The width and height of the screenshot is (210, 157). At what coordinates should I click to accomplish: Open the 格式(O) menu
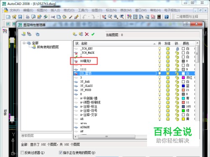tap(69, 11)
